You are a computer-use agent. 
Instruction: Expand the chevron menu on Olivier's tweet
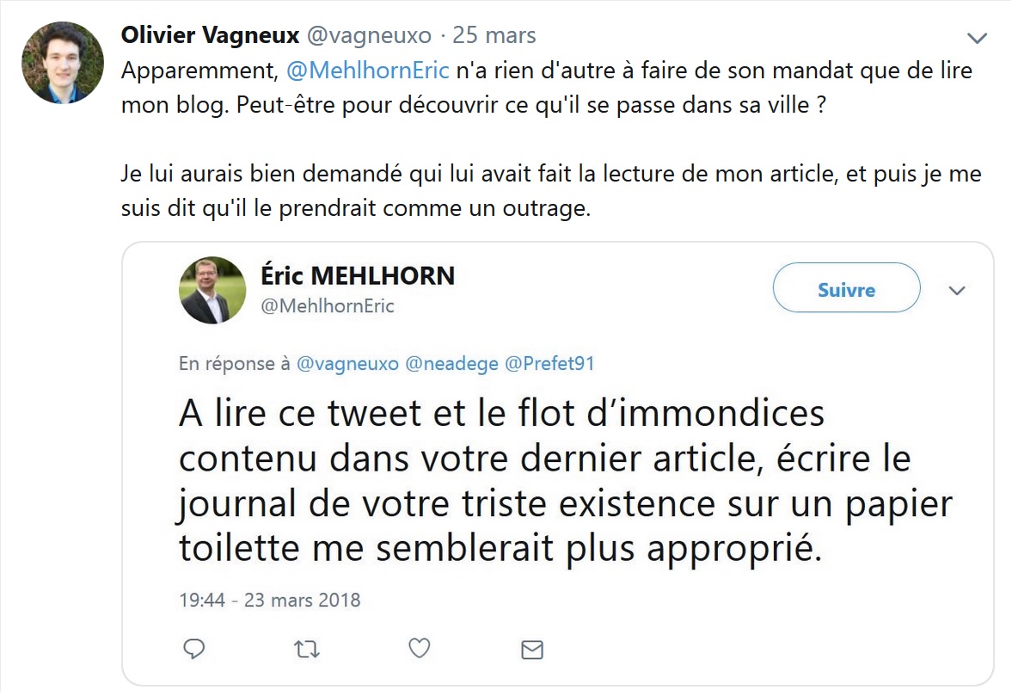pos(977,38)
